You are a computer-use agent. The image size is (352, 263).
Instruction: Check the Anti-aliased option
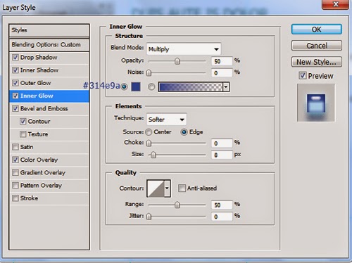pos(182,188)
